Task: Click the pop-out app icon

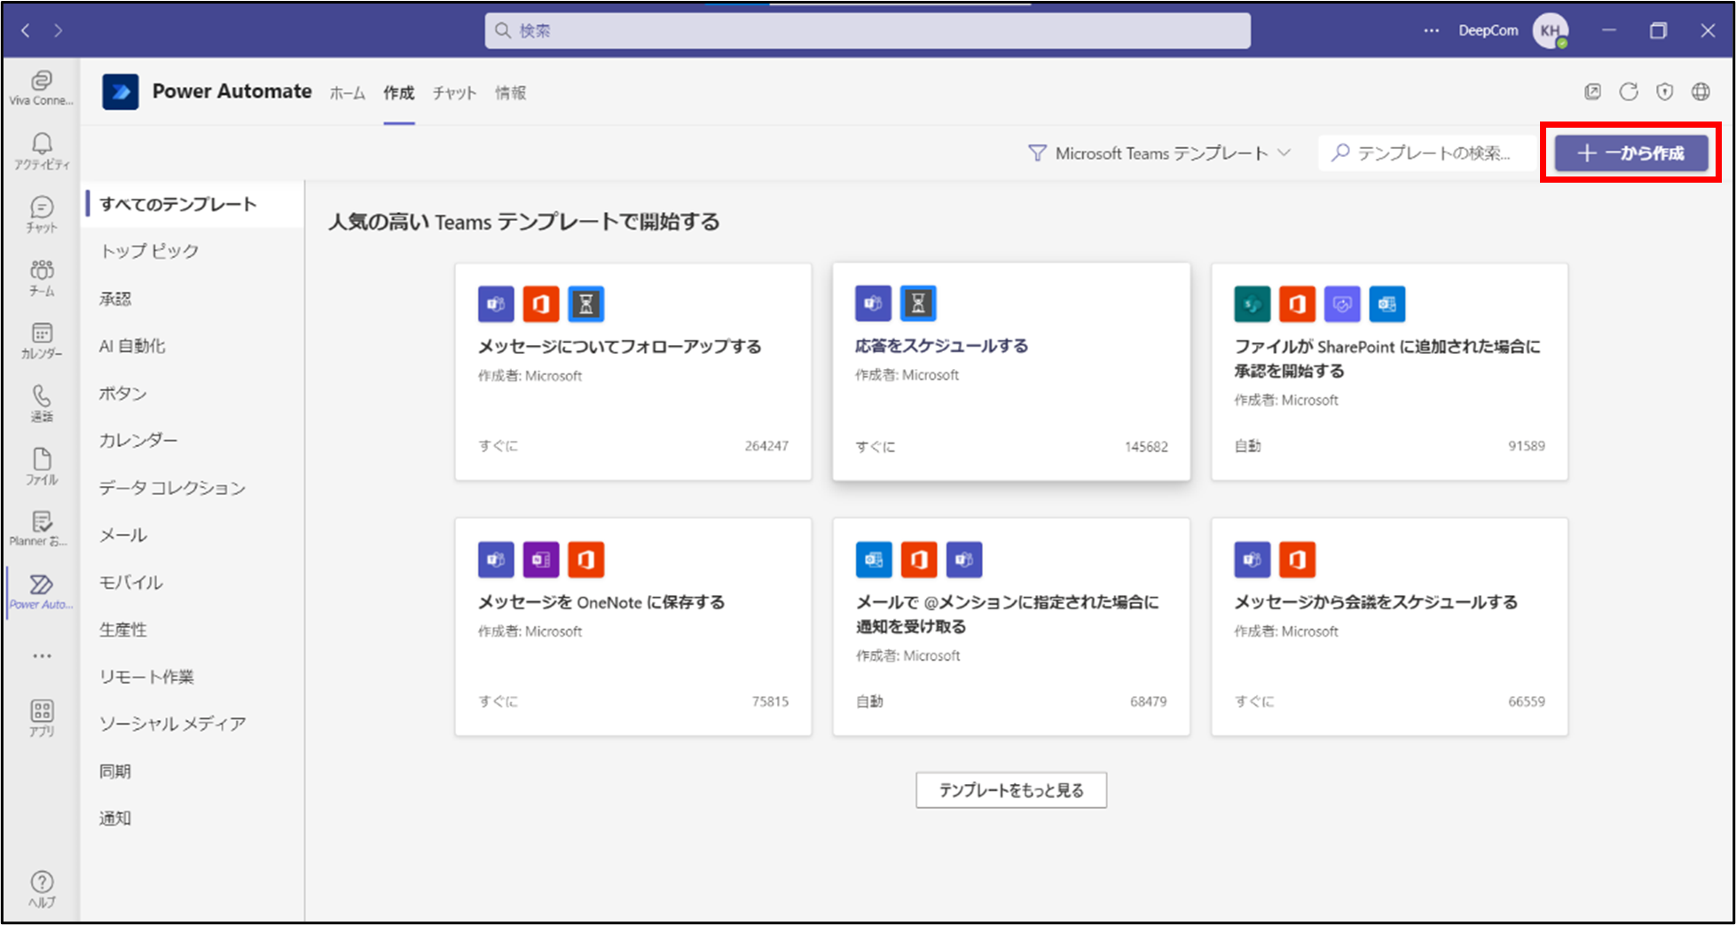Action: tap(1593, 91)
